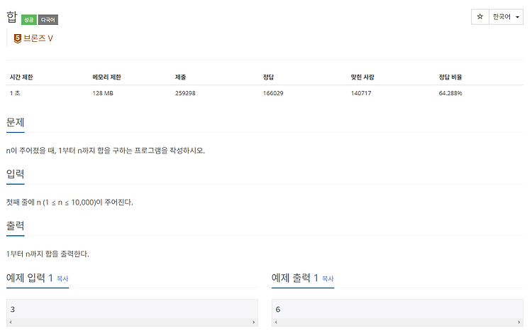This screenshot has height=336, width=532.
Task: Click the 입력 section heading
Action: click(x=16, y=174)
